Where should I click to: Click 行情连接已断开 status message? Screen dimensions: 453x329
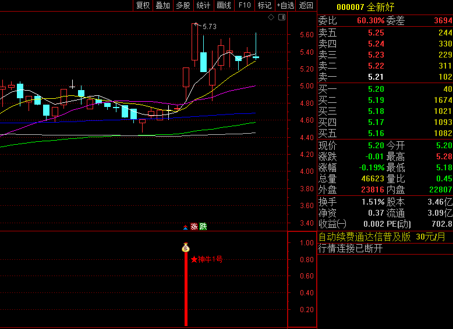pyautogui.click(x=351, y=248)
